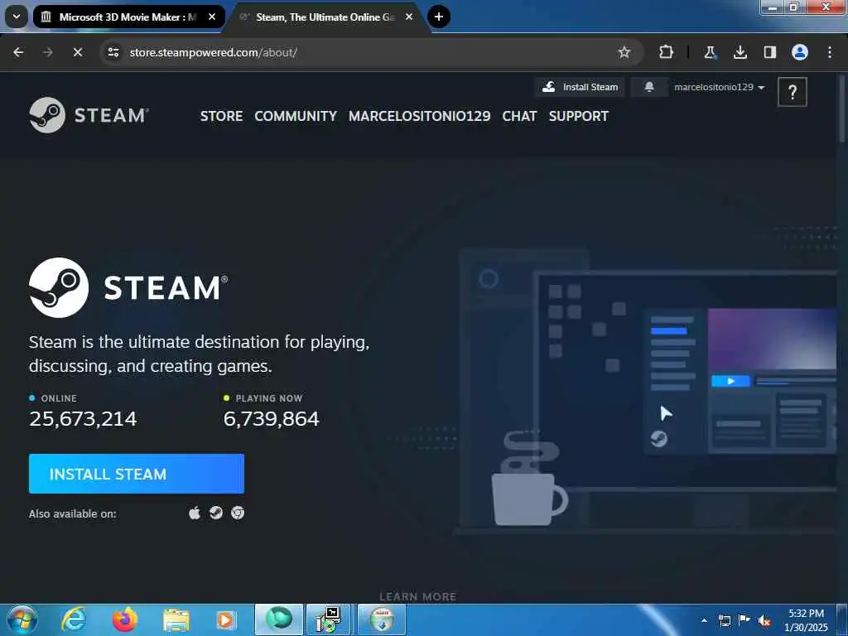Go forward with the forward arrow

(48, 52)
